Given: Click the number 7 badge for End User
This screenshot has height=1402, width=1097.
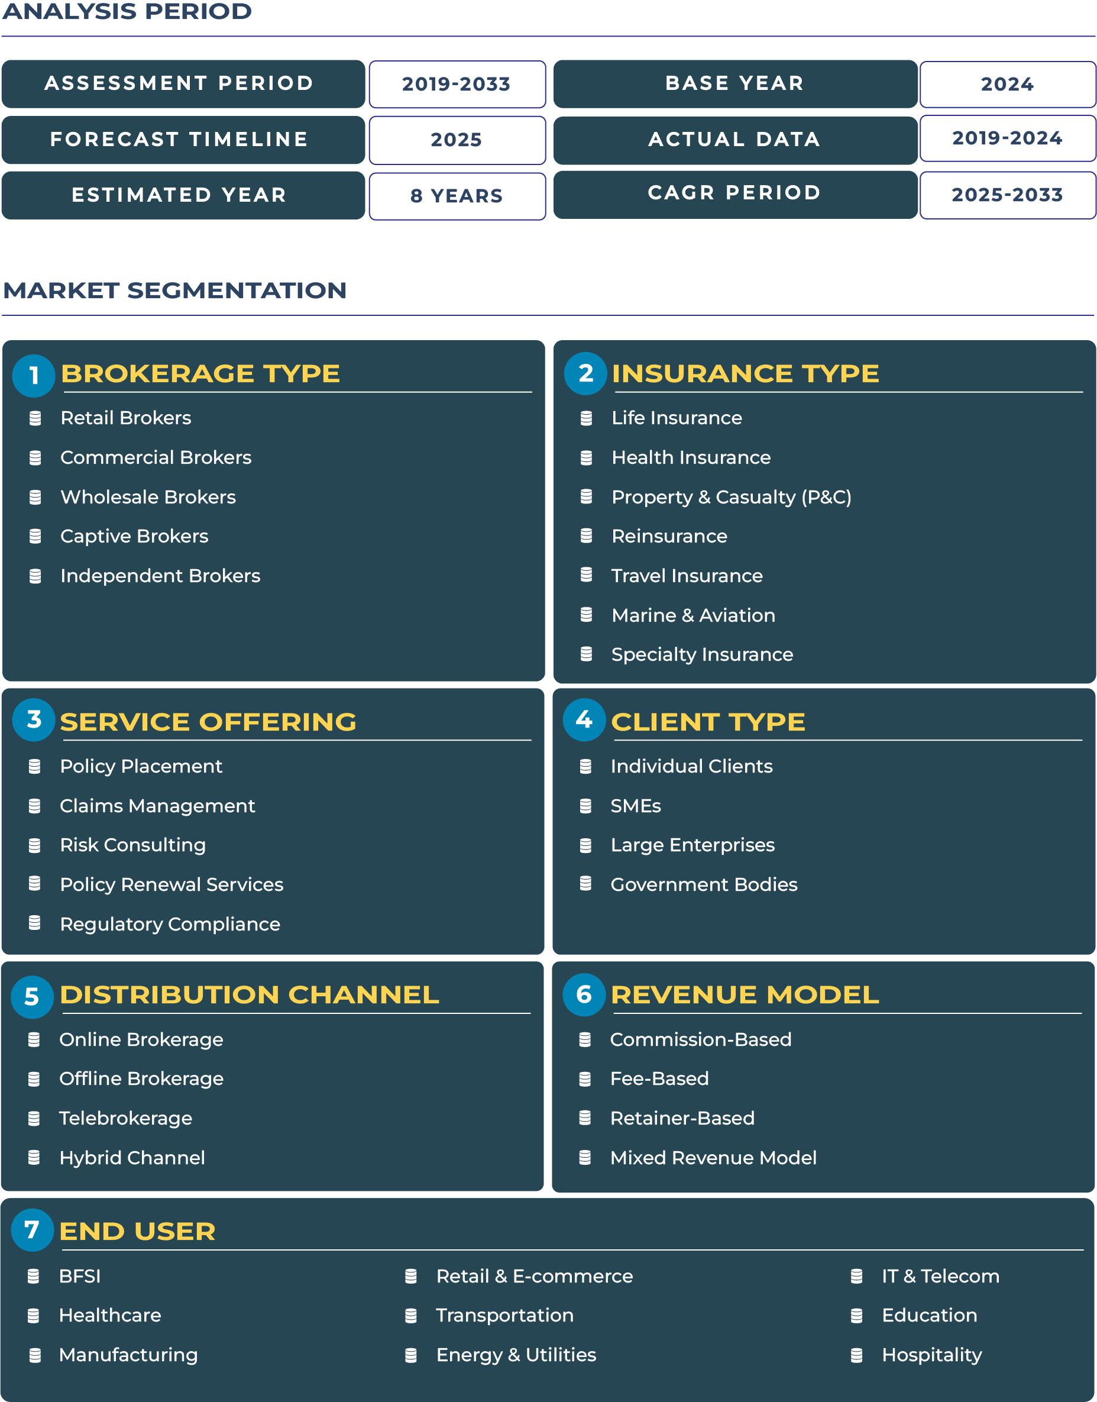Looking at the screenshot, I should [x=32, y=1230].
